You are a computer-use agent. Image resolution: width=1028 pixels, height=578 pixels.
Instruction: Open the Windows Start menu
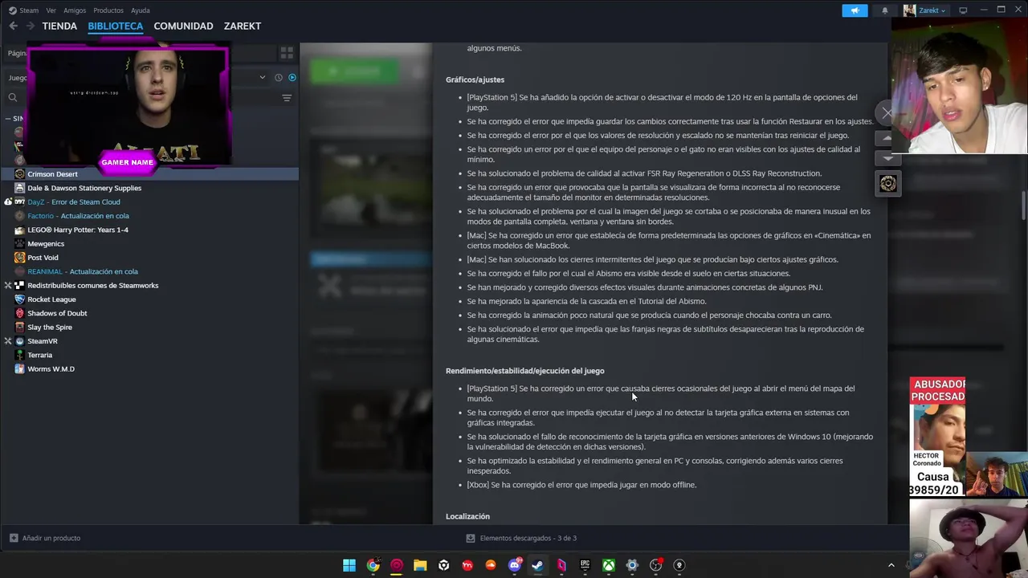point(349,565)
